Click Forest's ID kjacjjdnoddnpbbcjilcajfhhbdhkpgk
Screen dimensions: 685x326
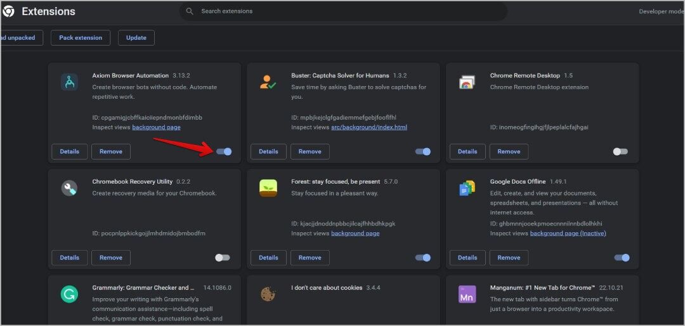coord(343,223)
